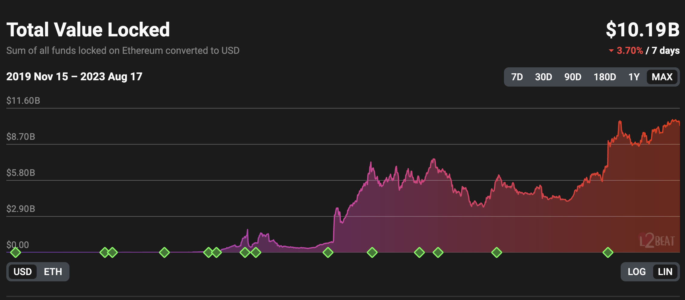This screenshot has width=685, height=300.
Task: Select the second-to-last green milestone diamond
Action: [x=496, y=253]
